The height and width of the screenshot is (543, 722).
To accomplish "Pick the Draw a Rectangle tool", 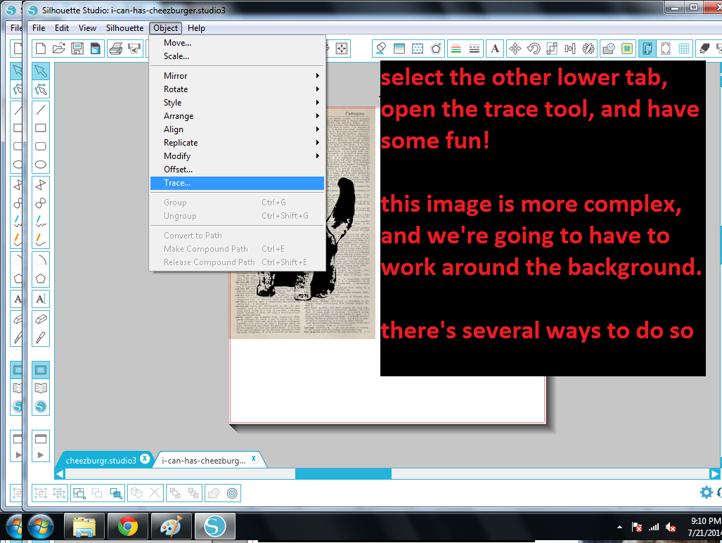I will click(x=41, y=127).
